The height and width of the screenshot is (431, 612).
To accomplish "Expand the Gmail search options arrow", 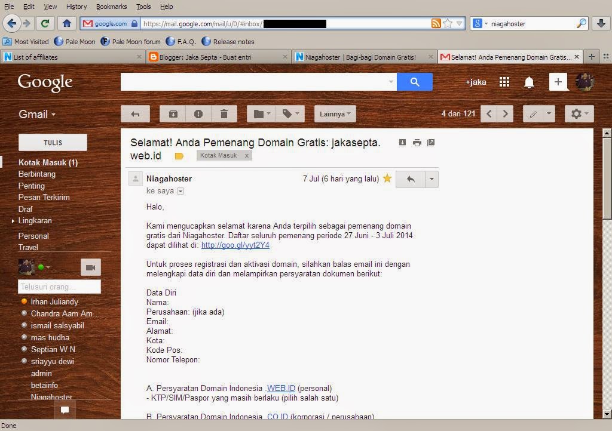I will coord(391,82).
